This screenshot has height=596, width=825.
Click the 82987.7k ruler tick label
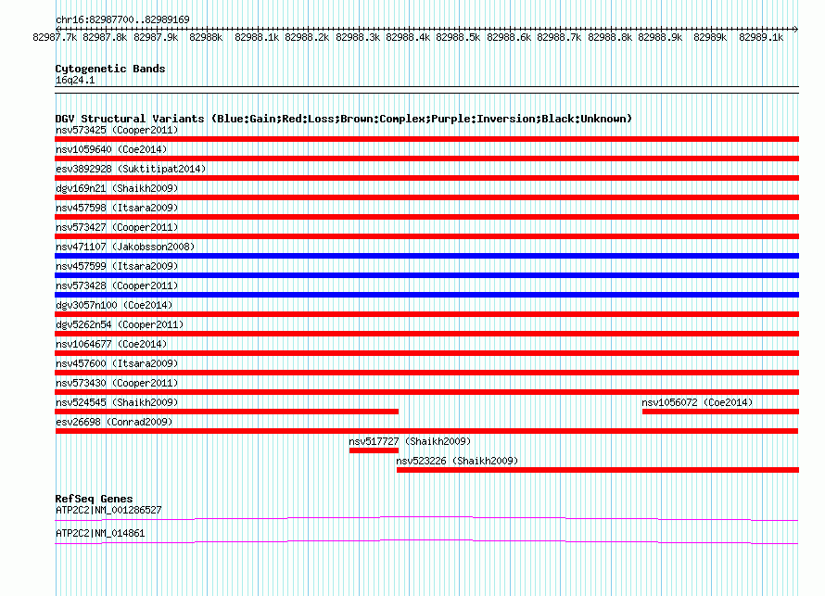(55, 37)
